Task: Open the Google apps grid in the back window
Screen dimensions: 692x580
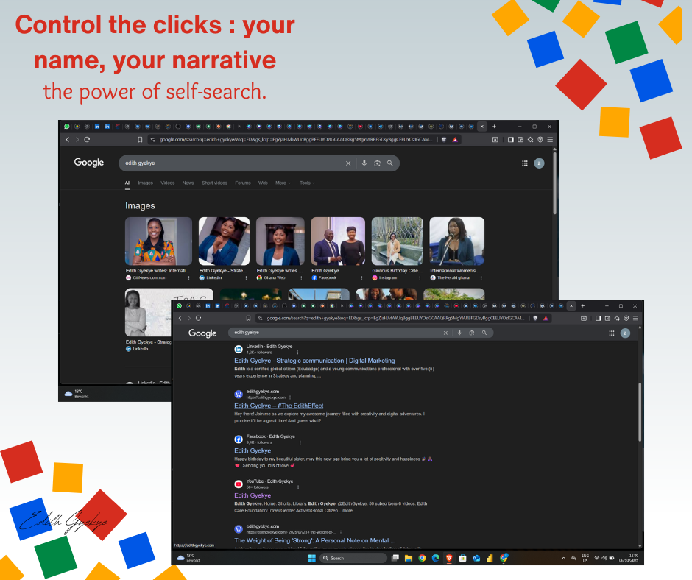Action: coord(525,163)
